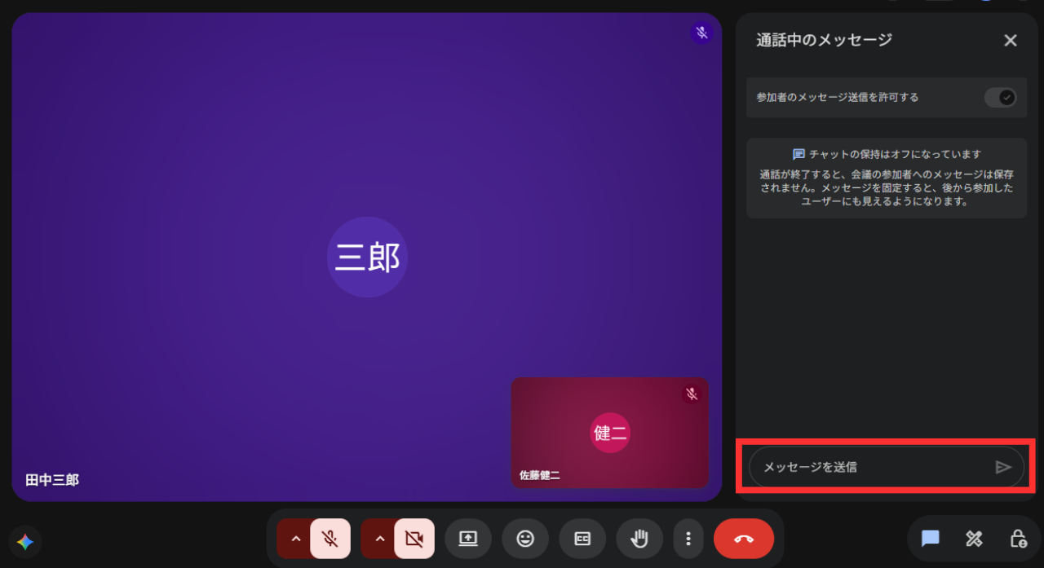Image resolution: width=1044 pixels, height=568 pixels.
Task: Open more options three-dot menu
Action: (x=688, y=539)
